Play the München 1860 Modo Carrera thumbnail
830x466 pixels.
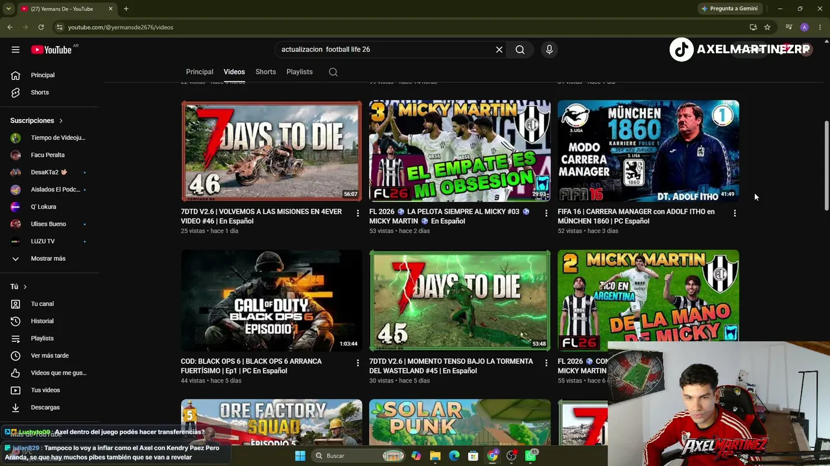[648, 151]
